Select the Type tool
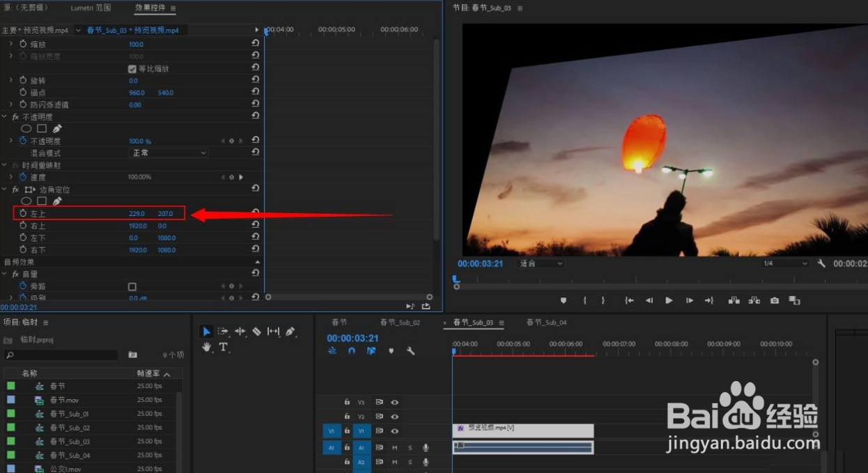Screen dimensions: 868x473 pyautogui.click(x=223, y=347)
